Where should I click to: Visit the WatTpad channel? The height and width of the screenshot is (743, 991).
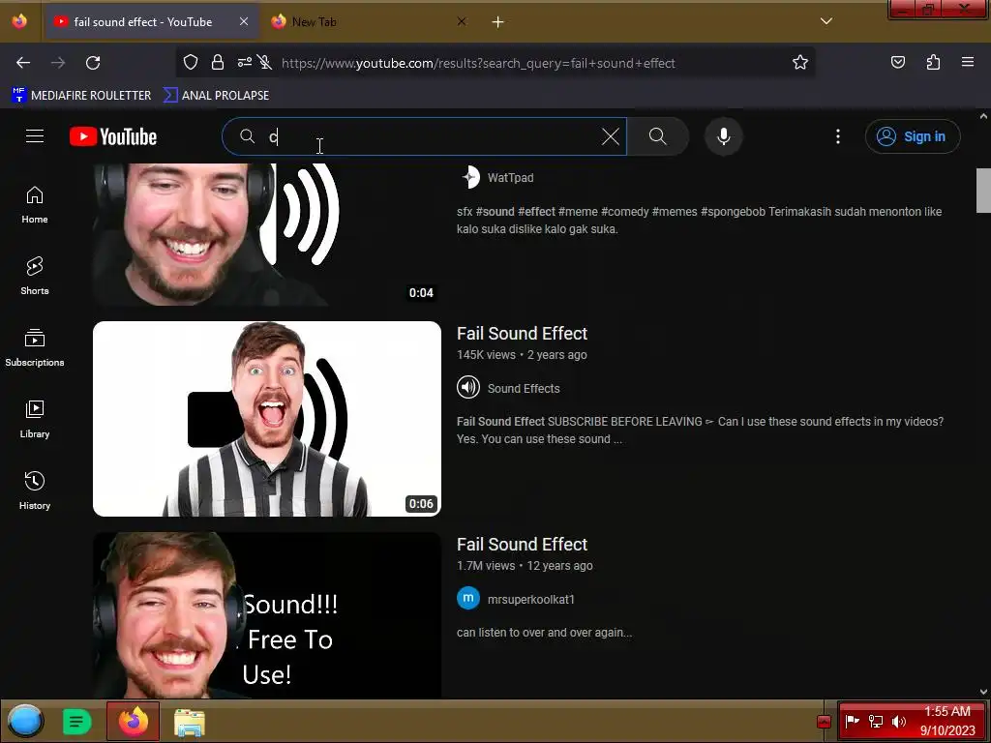(x=511, y=178)
